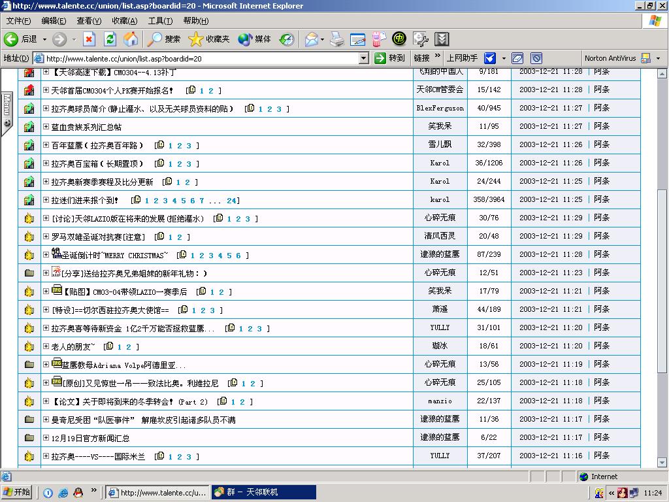Open the Back button history dropdown arrow
The width and height of the screenshot is (669, 502).
pos(44,39)
